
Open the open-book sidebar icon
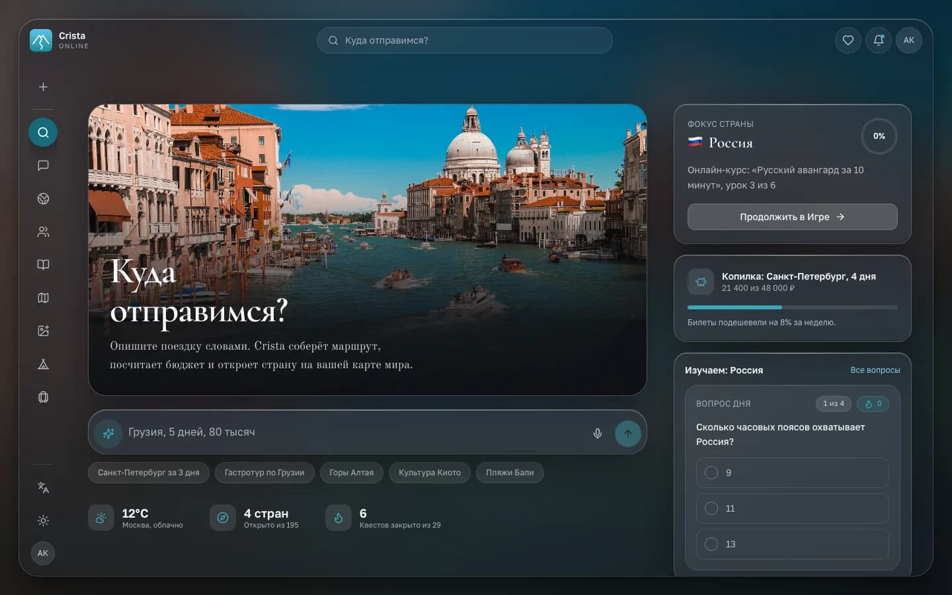(43, 264)
